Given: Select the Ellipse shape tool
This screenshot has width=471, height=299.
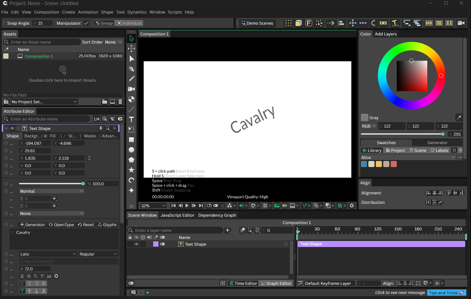Looking at the screenshot, I should (131, 150).
